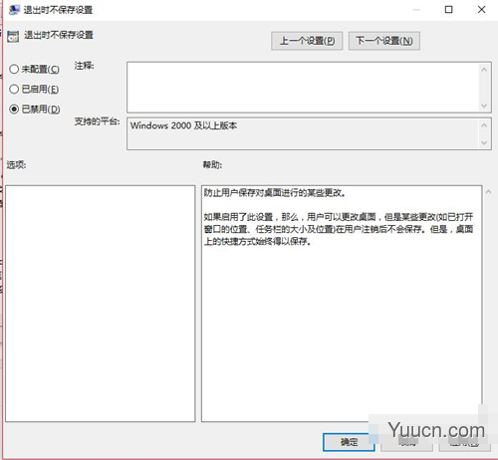The width and height of the screenshot is (498, 460).
Task: Go to 上一个设置(P) previous setting
Action: click(307, 41)
